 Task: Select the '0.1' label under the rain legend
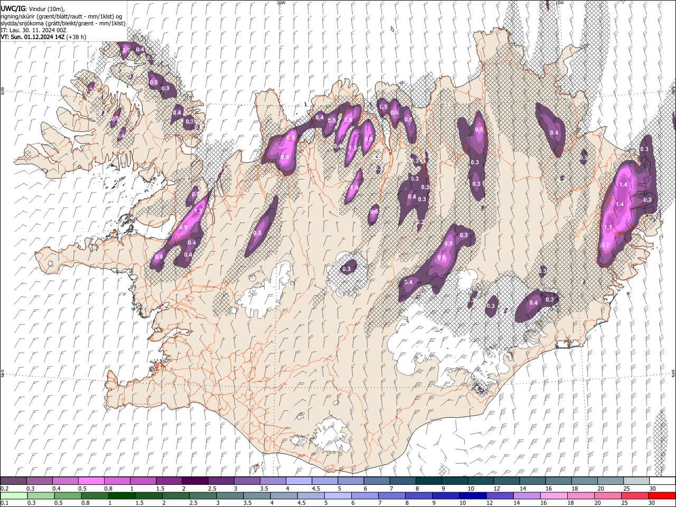[4, 503]
